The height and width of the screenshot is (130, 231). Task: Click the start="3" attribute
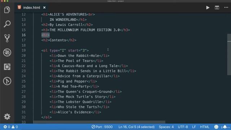pyautogui.click(x=77, y=51)
